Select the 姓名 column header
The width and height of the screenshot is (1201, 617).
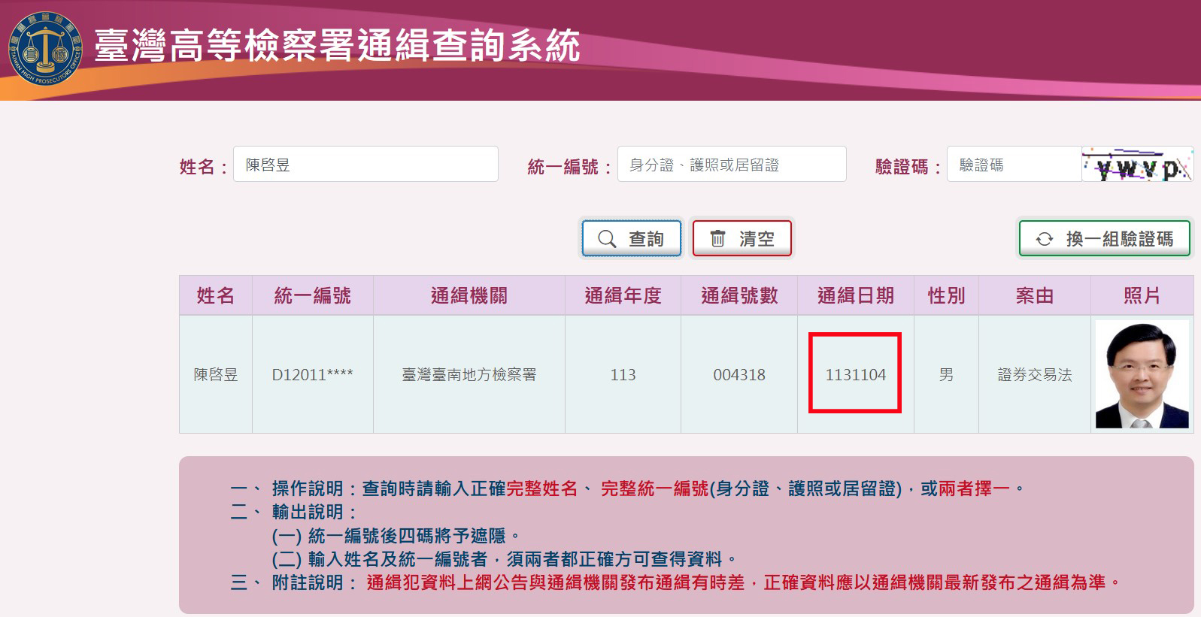click(215, 296)
